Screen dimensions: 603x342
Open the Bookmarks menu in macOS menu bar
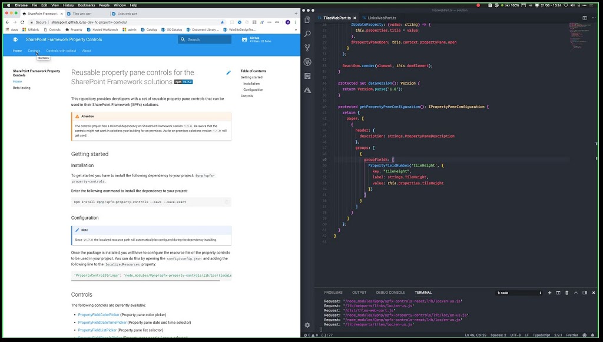tap(86, 5)
